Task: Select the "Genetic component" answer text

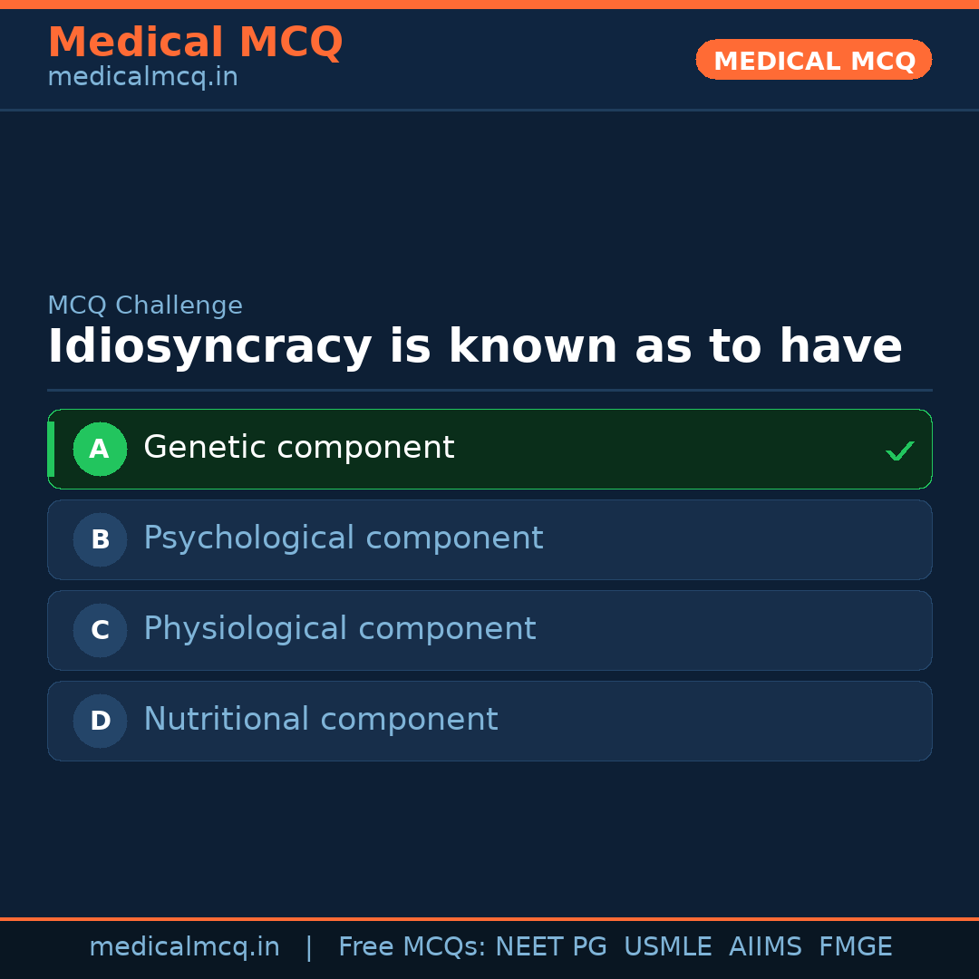Action: click(298, 448)
